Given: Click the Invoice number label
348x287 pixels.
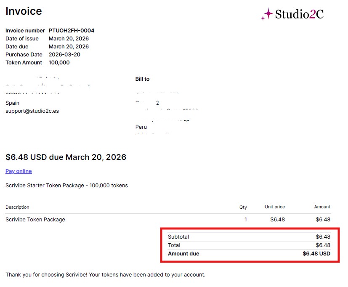Looking at the screenshot, I should point(25,31).
